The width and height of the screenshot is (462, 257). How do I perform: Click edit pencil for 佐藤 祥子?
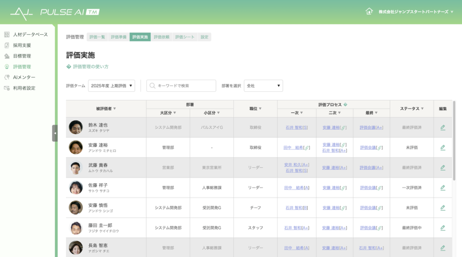click(443, 187)
